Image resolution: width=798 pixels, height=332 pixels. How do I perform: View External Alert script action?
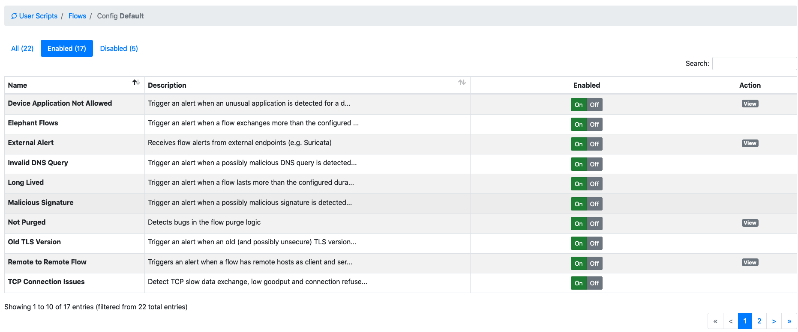[750, 143]
